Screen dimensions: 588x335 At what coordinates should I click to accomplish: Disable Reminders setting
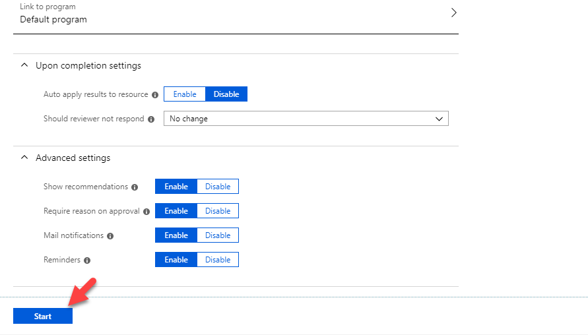coord(218,259)
